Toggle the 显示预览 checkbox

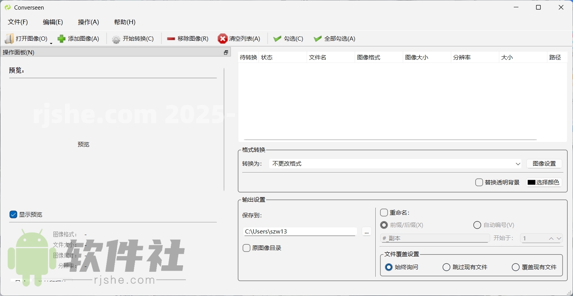[13, 214]
